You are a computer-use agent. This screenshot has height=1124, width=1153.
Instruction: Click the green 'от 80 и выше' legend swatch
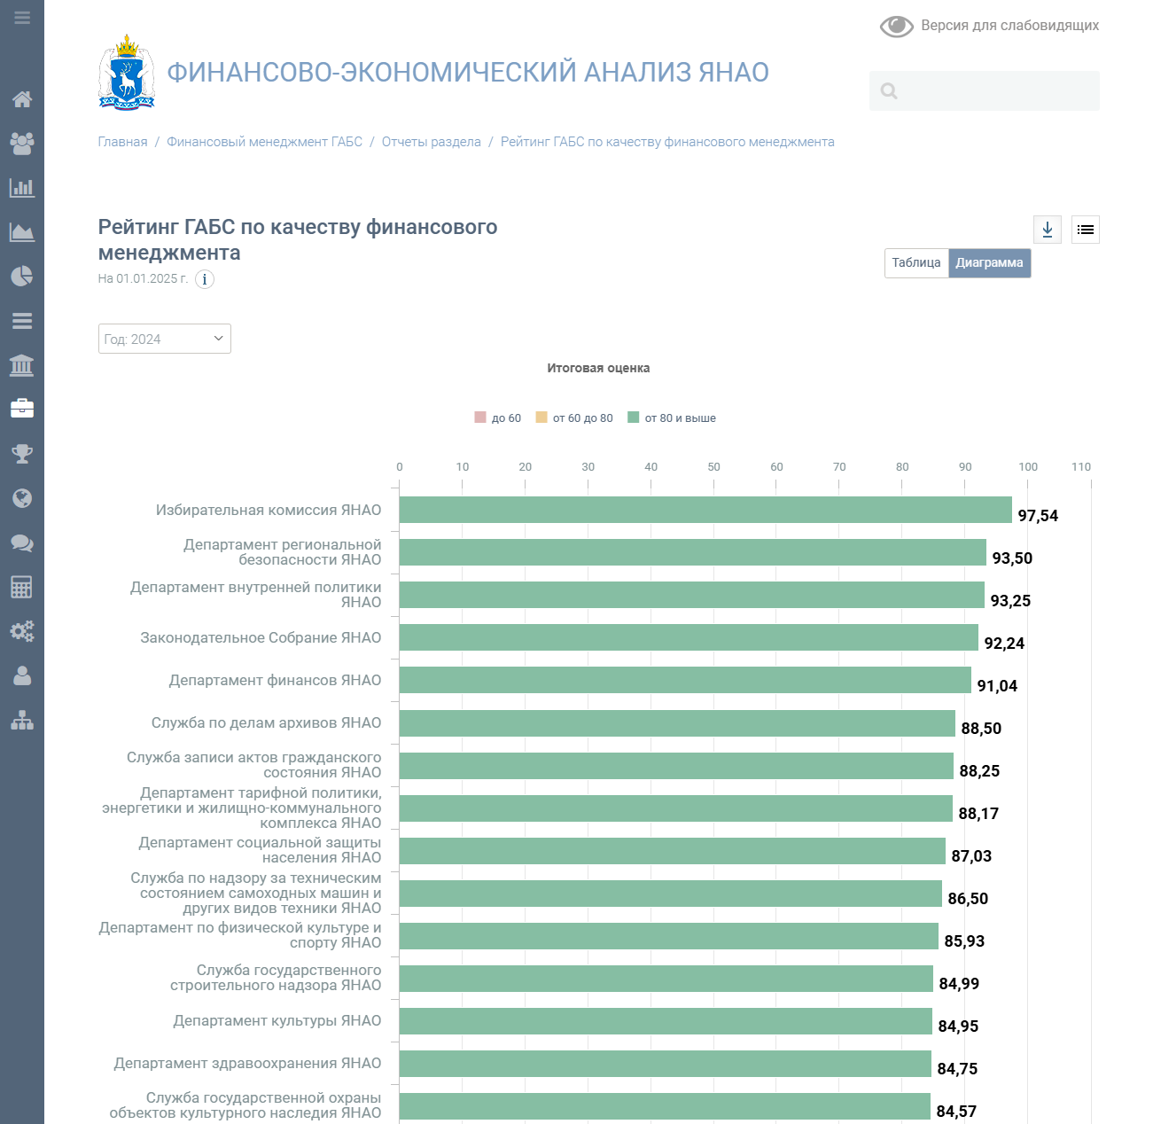pos(634,418)
